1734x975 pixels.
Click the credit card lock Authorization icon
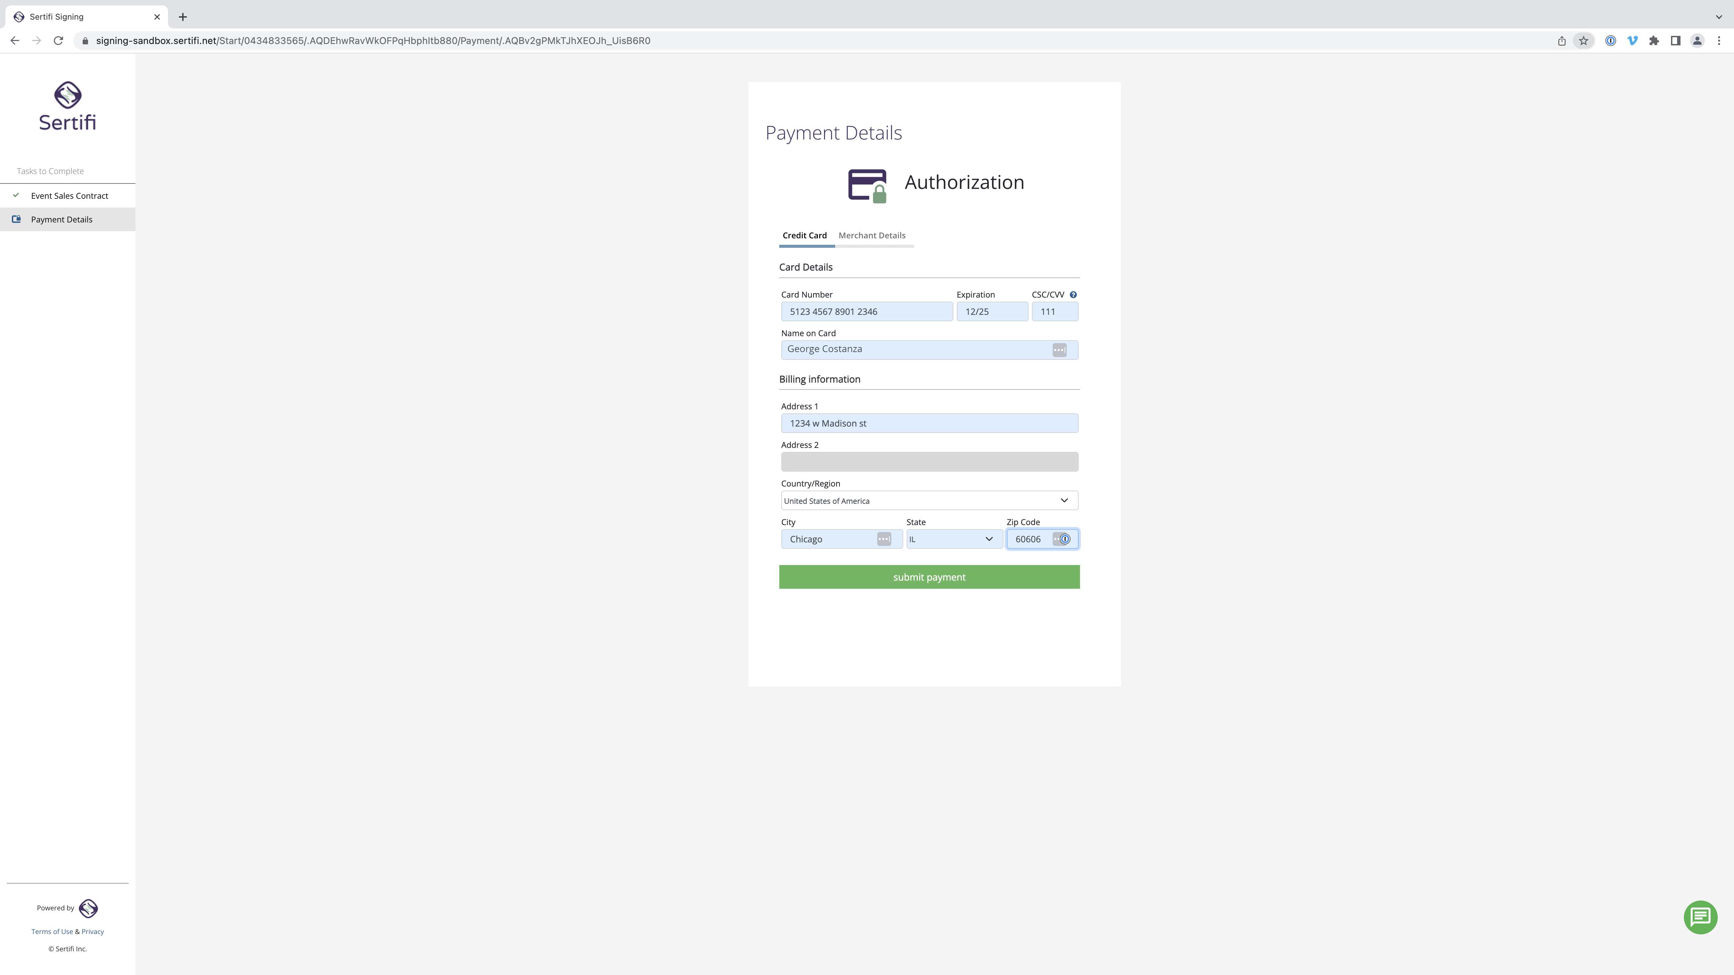[867, 186]
